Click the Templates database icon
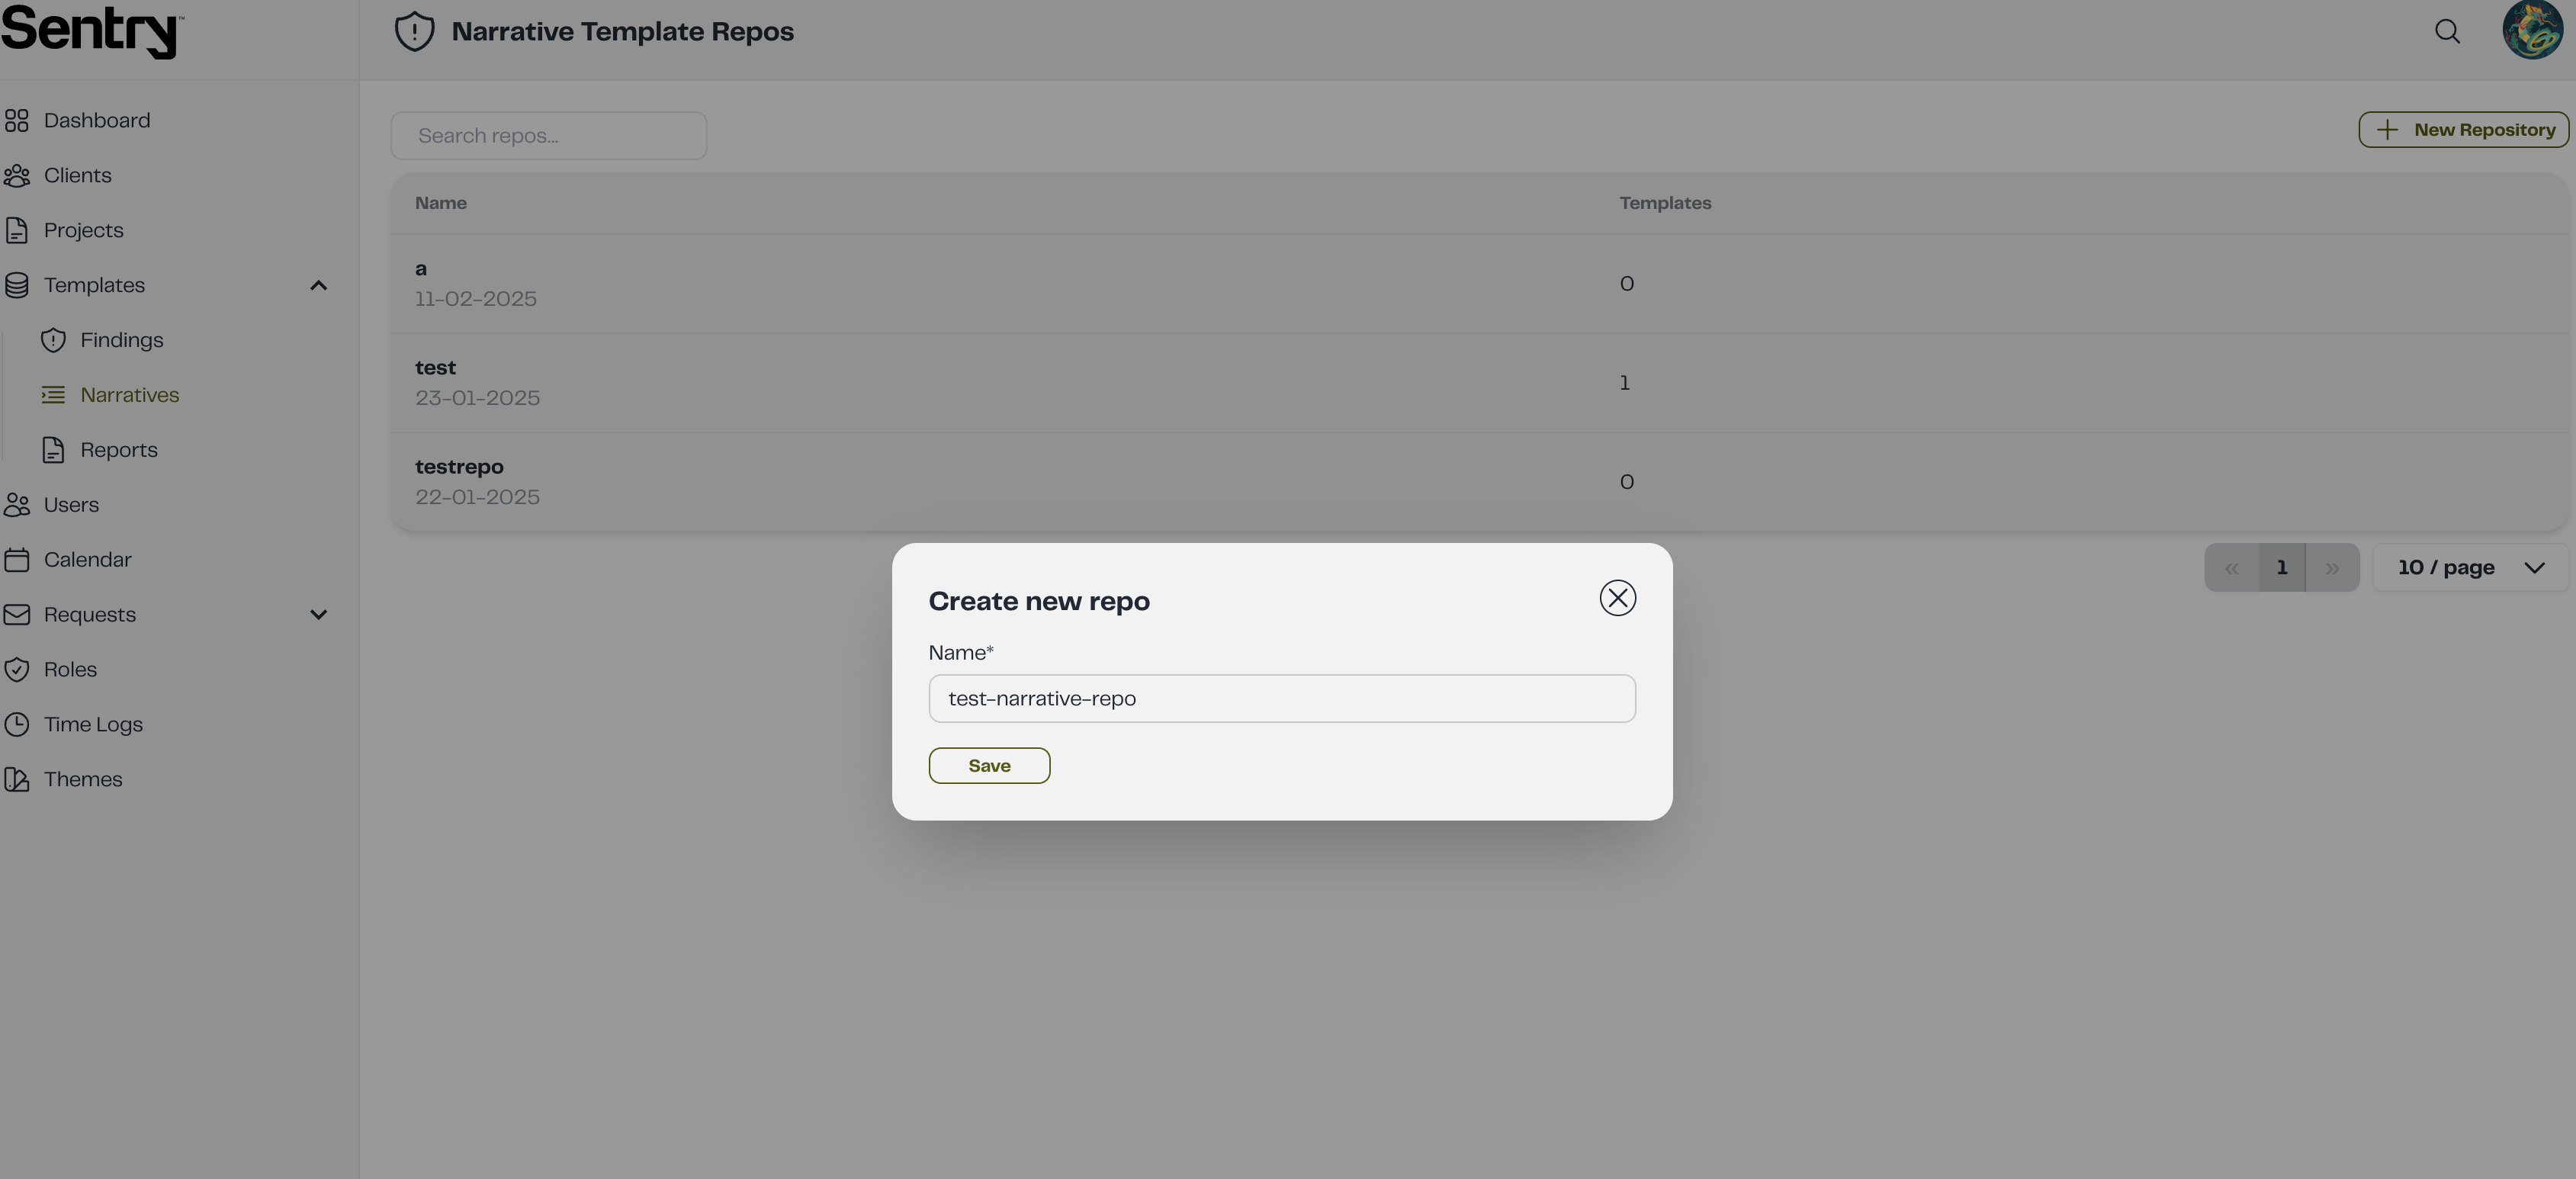The width and height of the screenshot is (2576, 1179). (16, 285)
